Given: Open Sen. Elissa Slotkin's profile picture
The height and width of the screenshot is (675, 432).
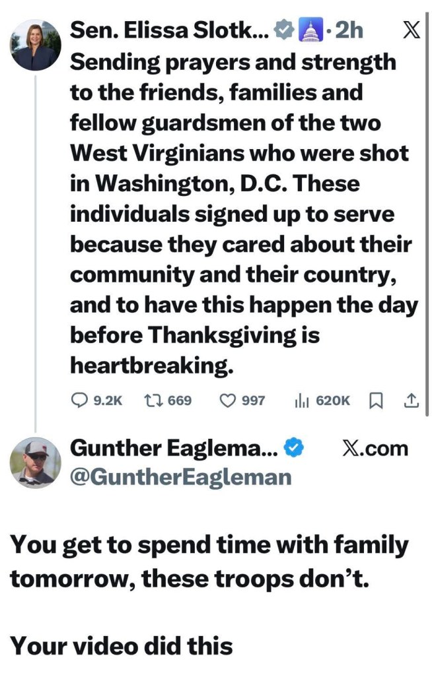Looking at the screenshot, I should tap(36, 46).
